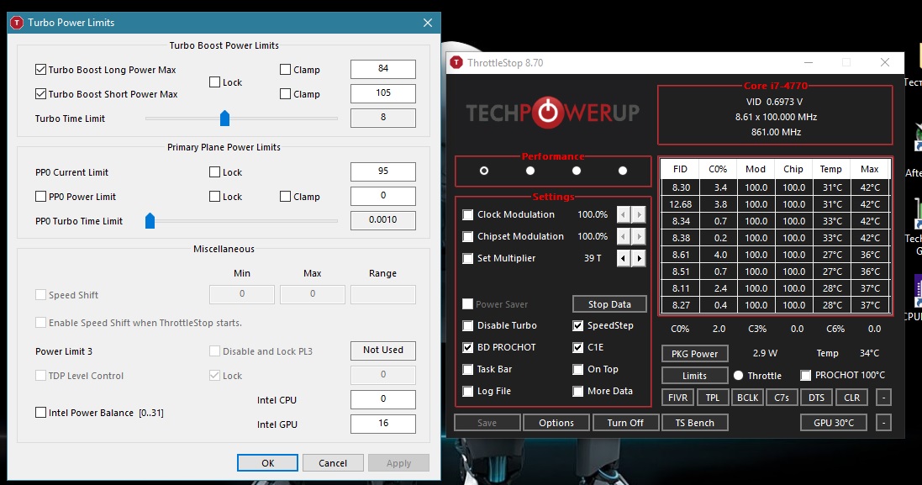Click the Not Used PL3 button
This screenshot has height=485, width=922.
tap(382, 351)
